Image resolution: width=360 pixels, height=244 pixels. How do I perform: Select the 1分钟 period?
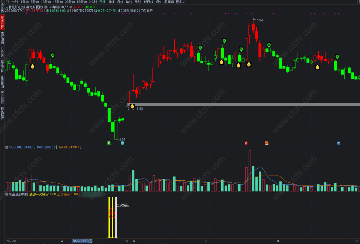[25, 2]
